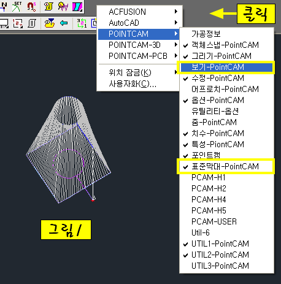Show the PCAM-H5 toolbar
281x284 pixels.
tap(226, 210)
